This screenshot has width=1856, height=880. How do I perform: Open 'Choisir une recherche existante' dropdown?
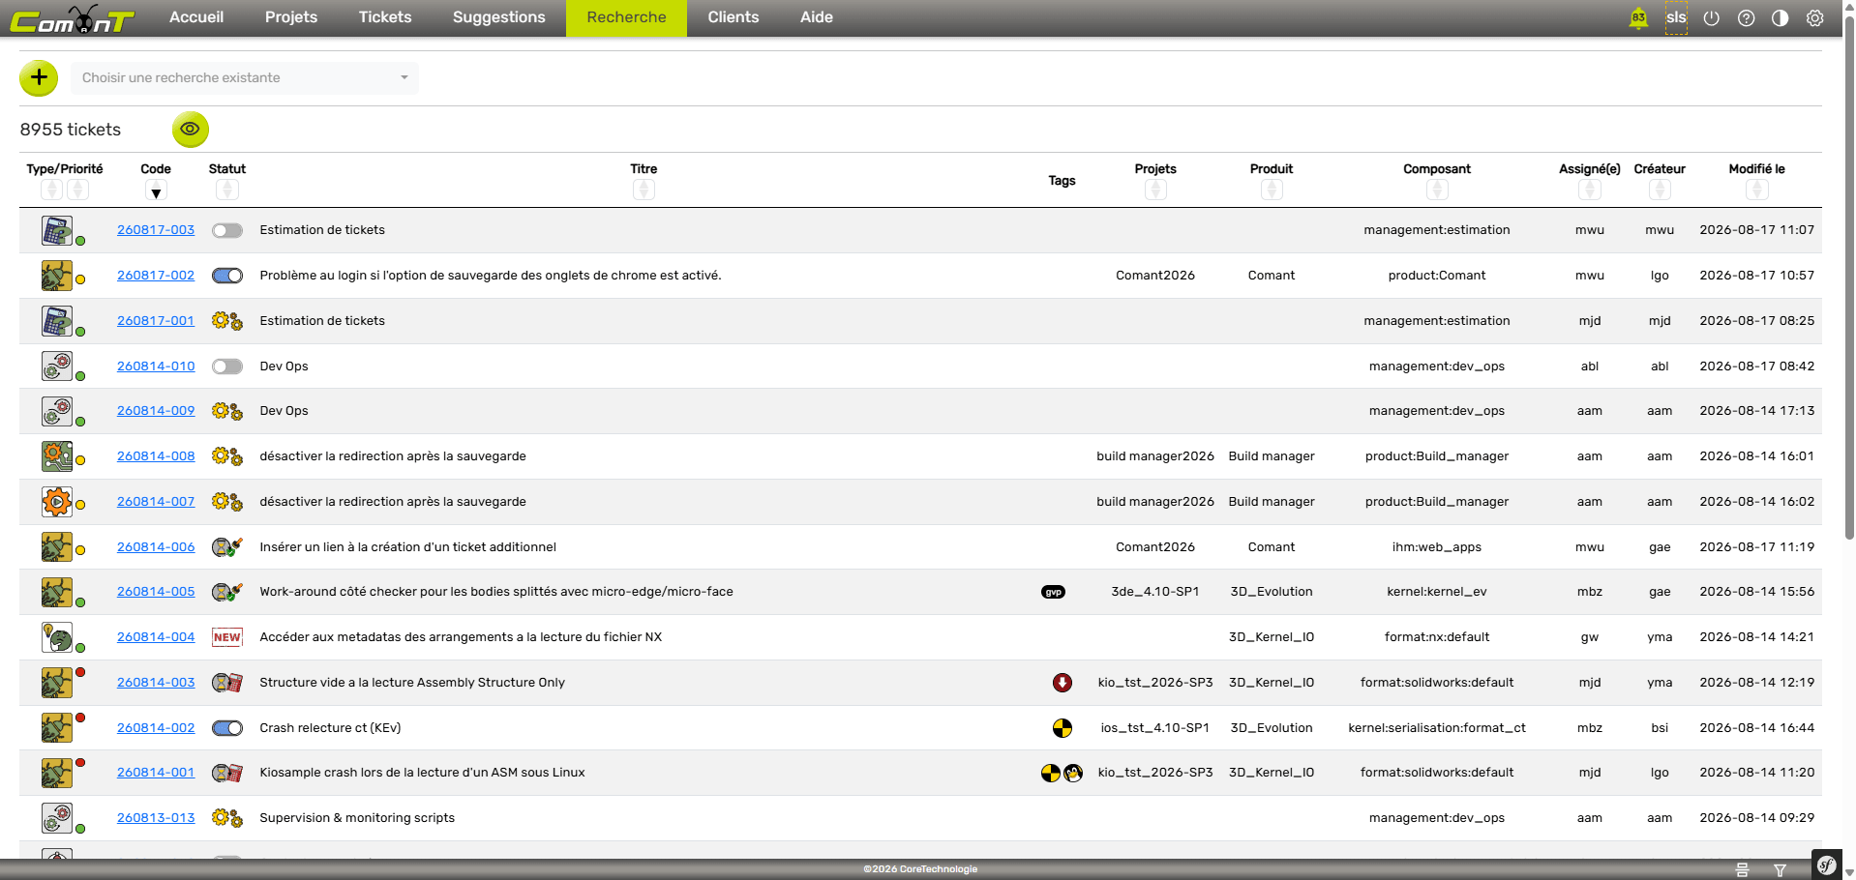coord(245,77)
